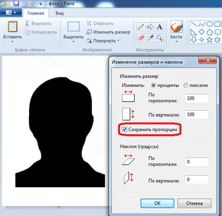Click the canvas bottom resize handle
The image size is (222, 216).
pyautogui.click(x=59, y=207)
